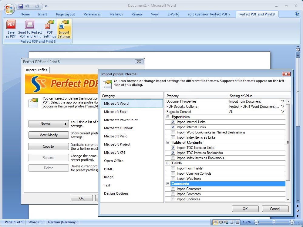Click the property list scroll down arrow
Screen dimensions: 303x227
coord(288,200)
